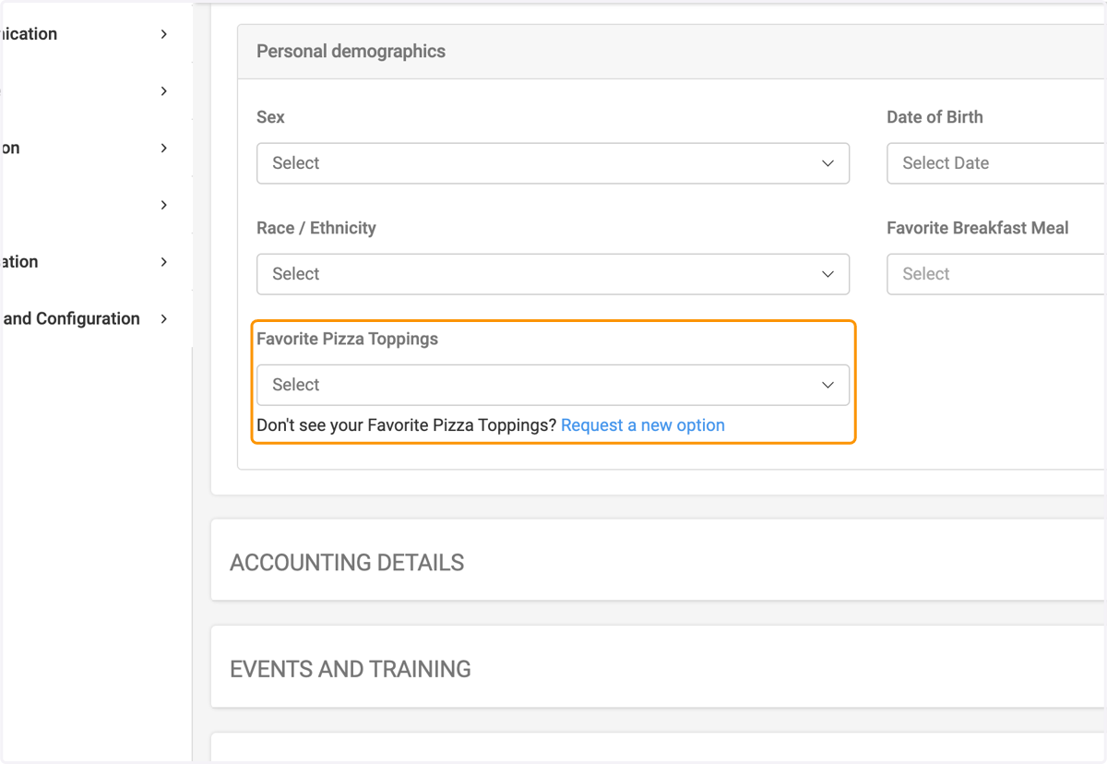Image resolution: width=1107 pixels, height=764 pixels.
Task: Click the Favorite Pizza Toppings label
Action: pos(347,339)
